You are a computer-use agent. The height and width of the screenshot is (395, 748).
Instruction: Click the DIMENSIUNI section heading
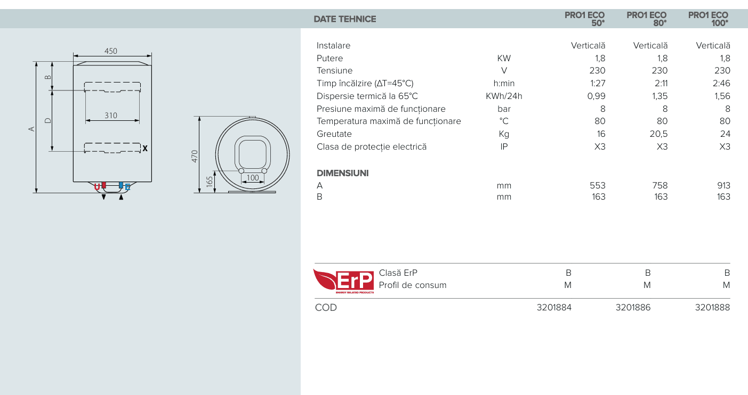pyautogui.click(x=343, y=173)
